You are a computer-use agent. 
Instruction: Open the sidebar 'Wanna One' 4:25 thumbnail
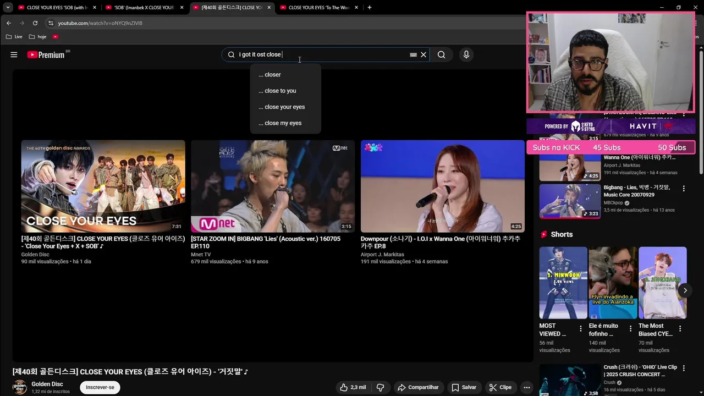570,167
